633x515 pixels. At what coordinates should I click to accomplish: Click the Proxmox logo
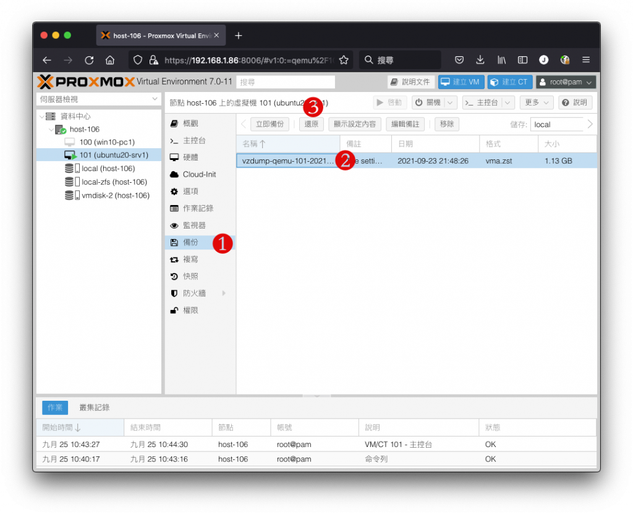[x=85, y=82]
